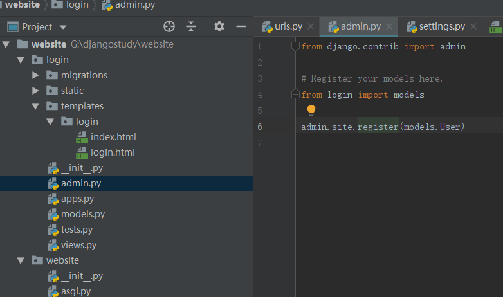Open Project panel settings gear
The width and height of the screenshot is (503, 297).
pos(219,26)
